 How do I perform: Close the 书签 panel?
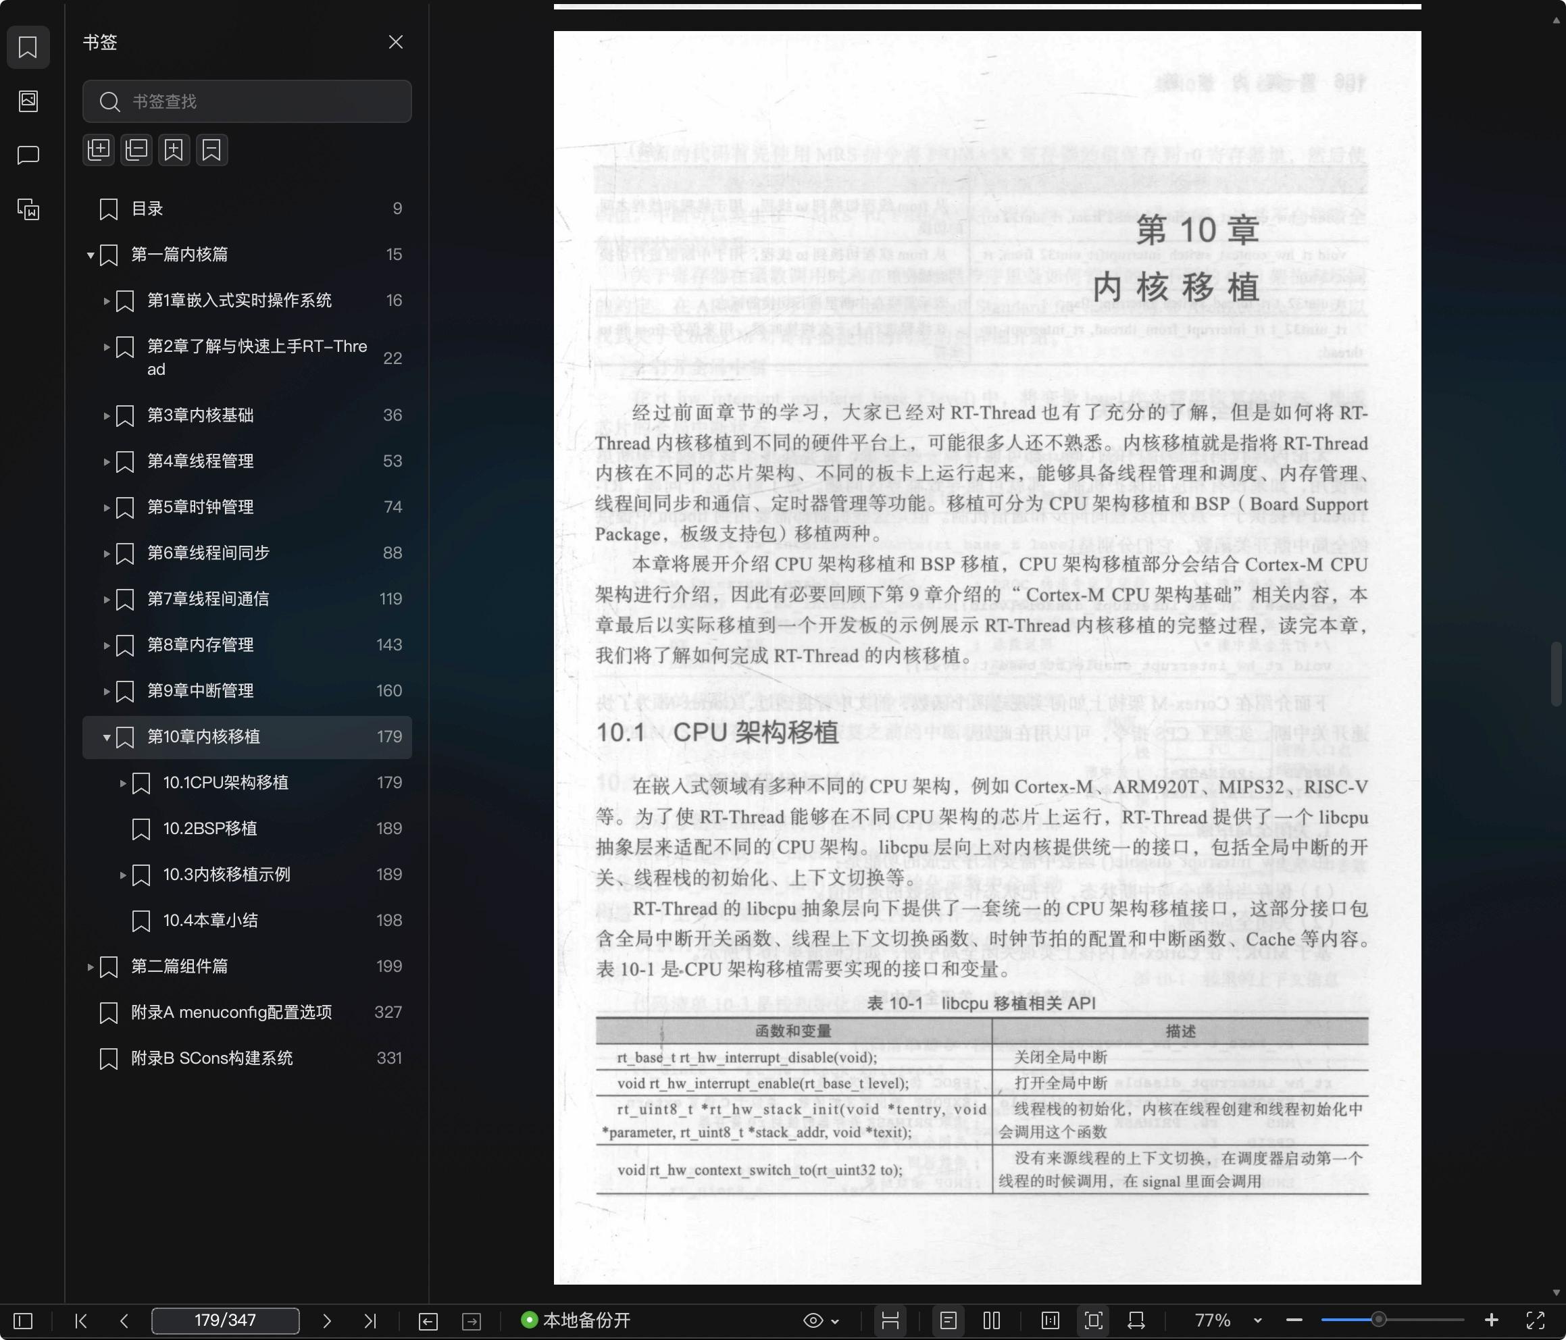[x=395, y=43]
